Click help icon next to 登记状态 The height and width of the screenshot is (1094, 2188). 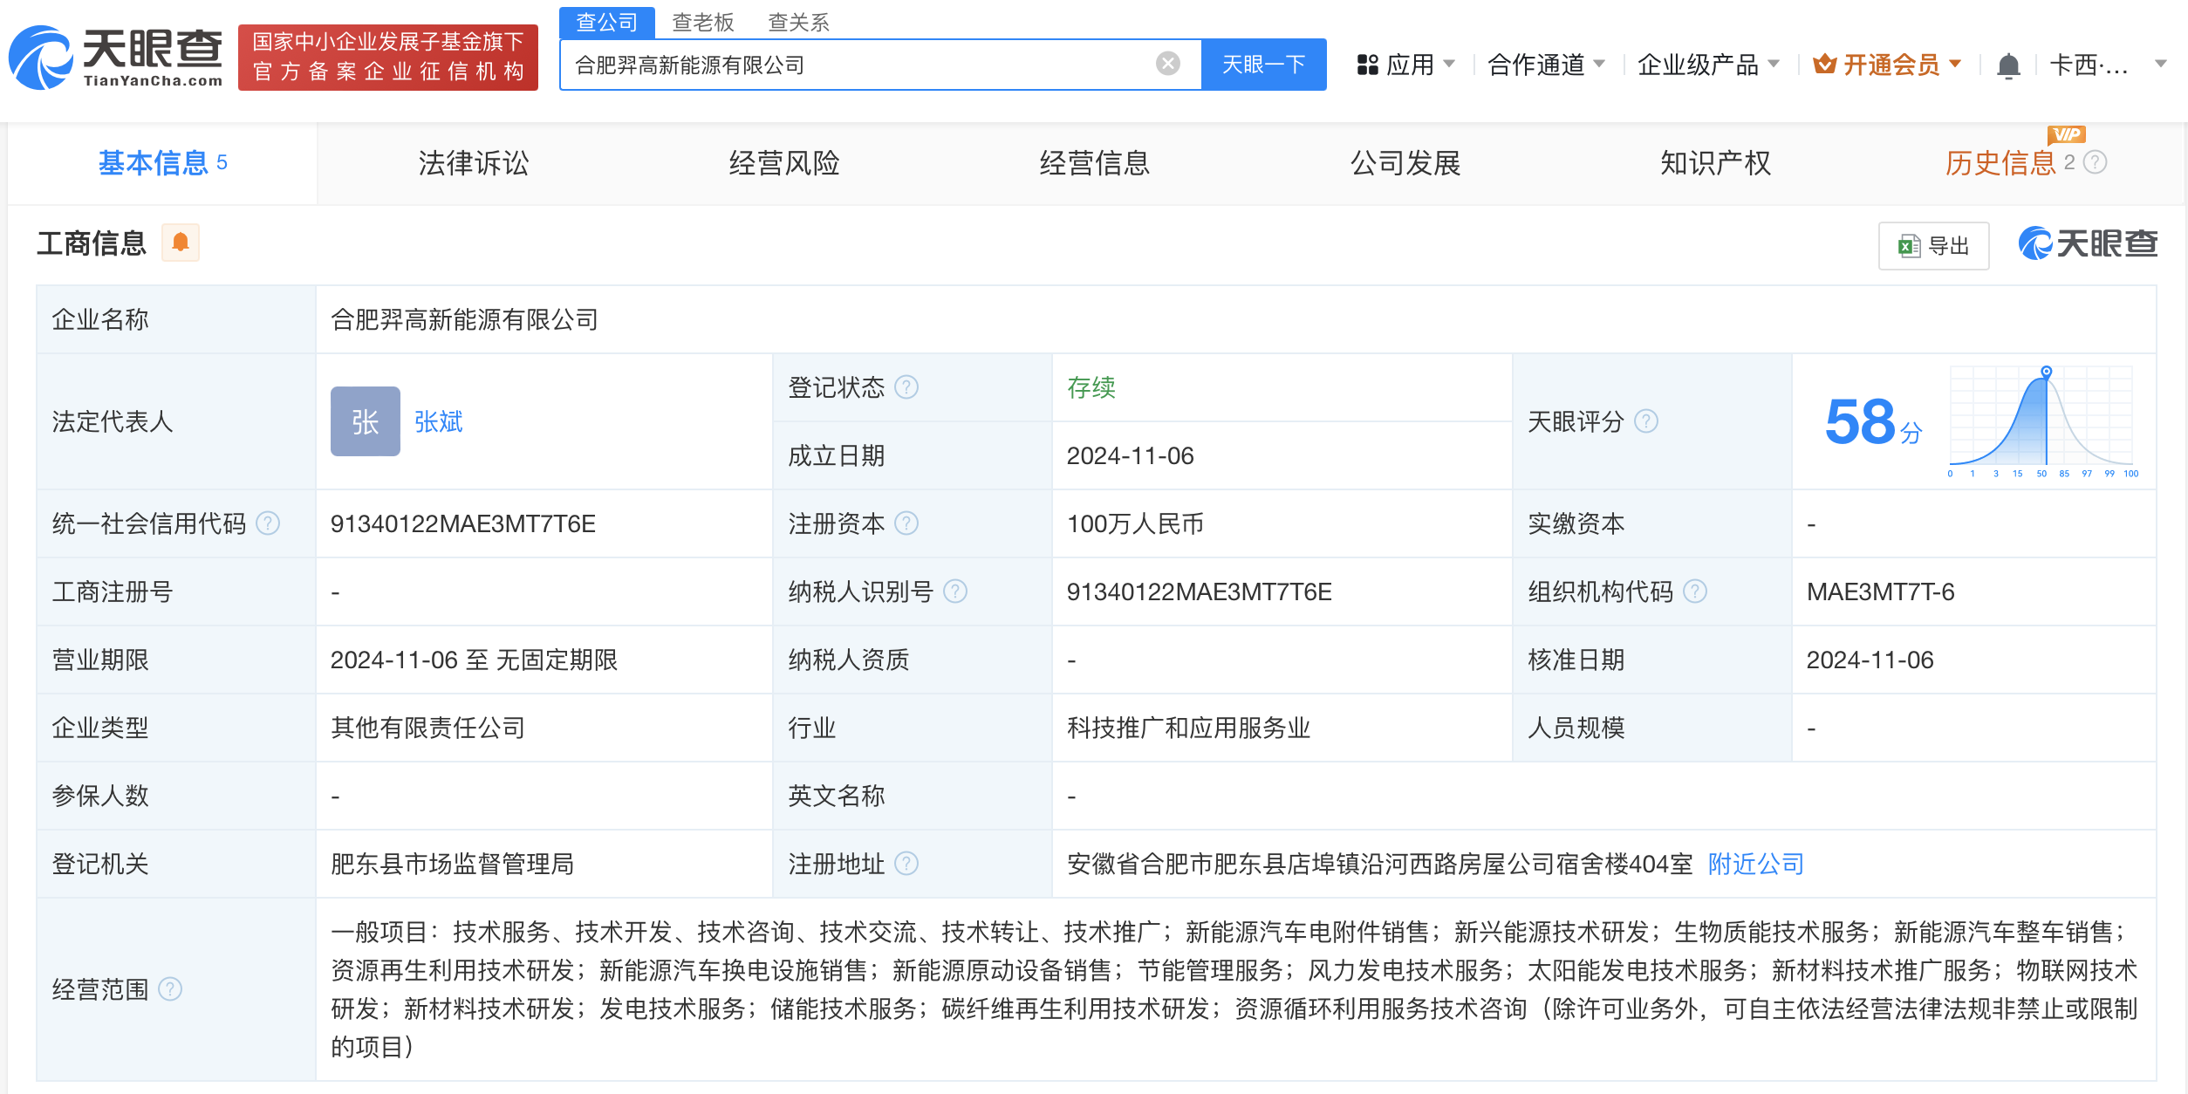(906, 386)
